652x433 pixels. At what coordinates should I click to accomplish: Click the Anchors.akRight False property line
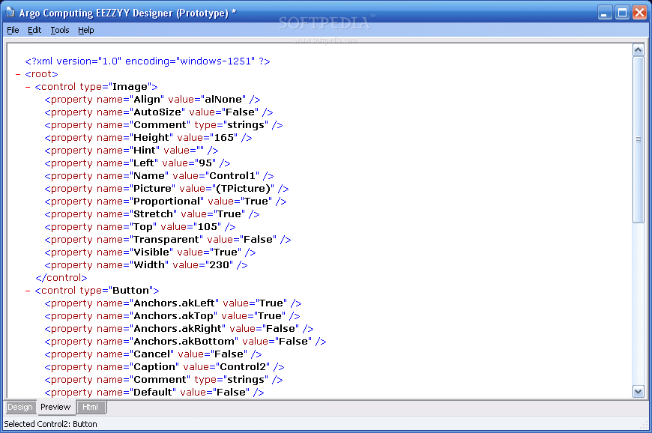(x=179, y=329)
